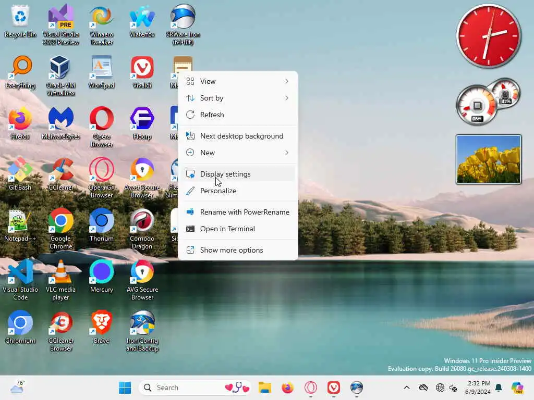Image resolution: width=534 pixels, height=400 pixels.
Task: Select the Floorp browser shortcut
Action: coord(142,123)
